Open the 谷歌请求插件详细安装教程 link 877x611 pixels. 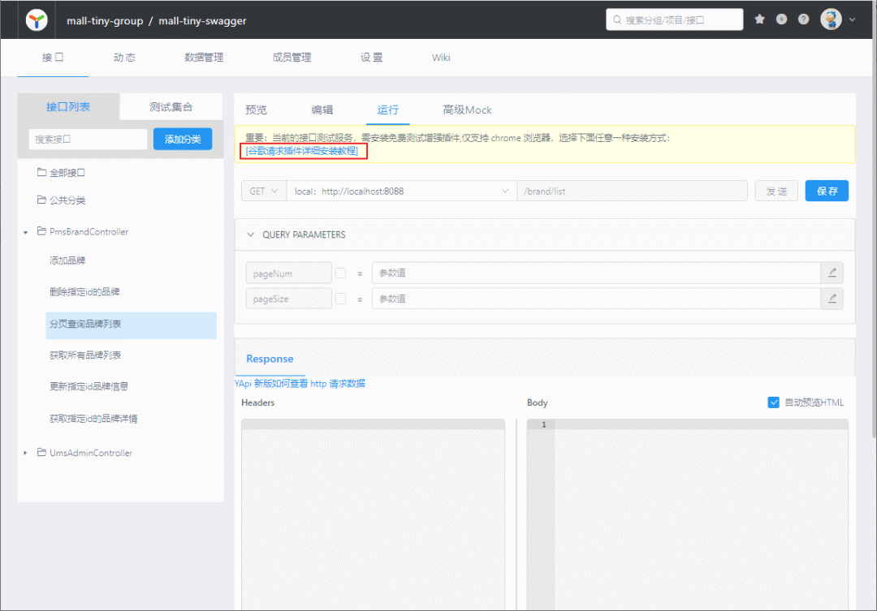pos(302,151)
